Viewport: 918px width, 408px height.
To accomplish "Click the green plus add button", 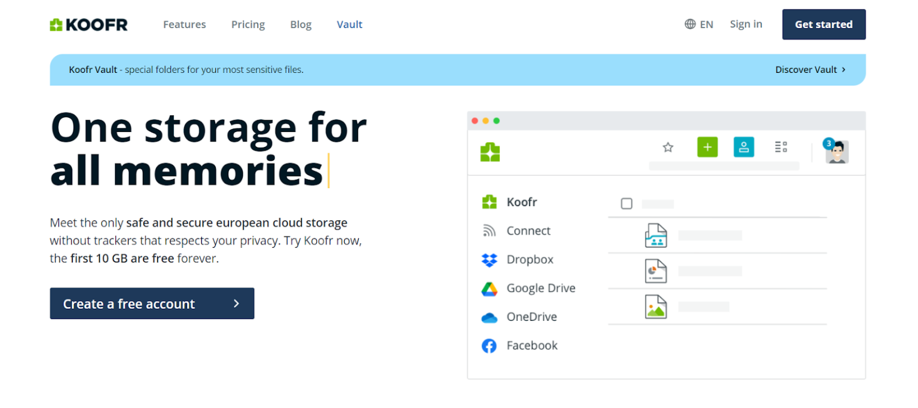I will [708, 147].
